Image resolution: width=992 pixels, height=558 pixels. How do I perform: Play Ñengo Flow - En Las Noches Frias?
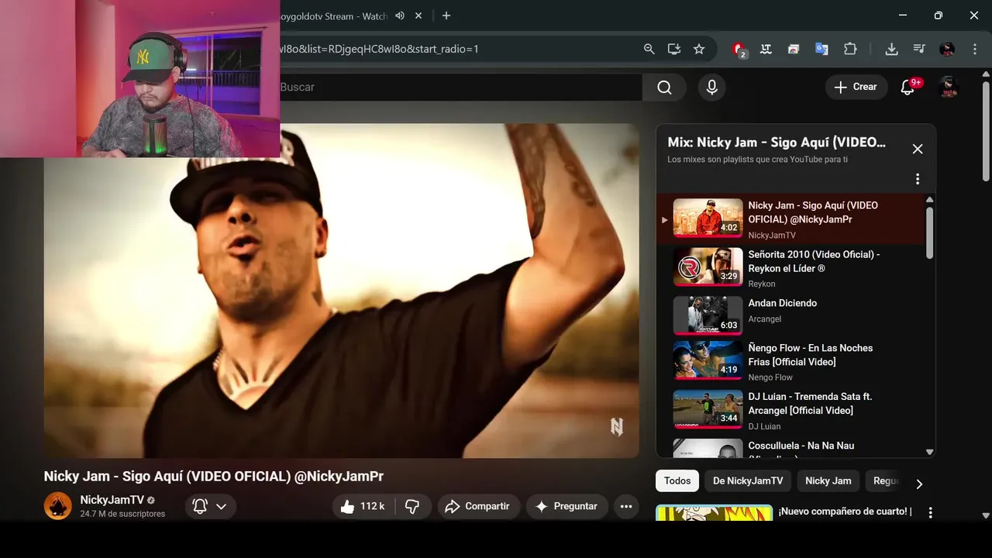pyautogui.click(x=791, y=361)
